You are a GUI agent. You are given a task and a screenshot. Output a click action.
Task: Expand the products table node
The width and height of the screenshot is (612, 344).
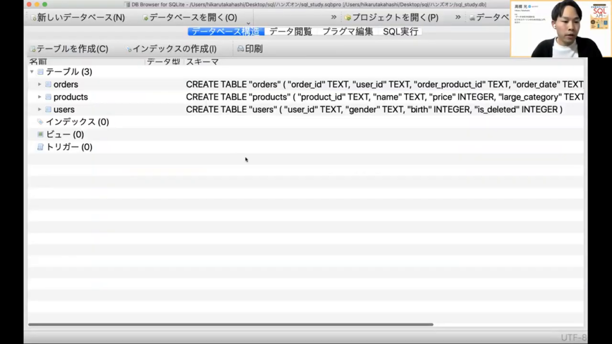coord(39,97)
